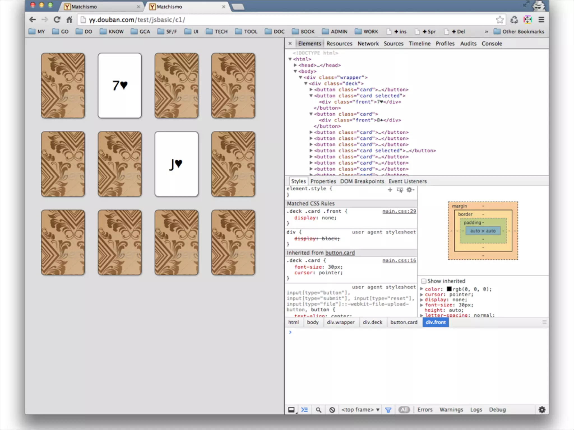This screenshot has height=430, width=574.
Task: Follow the button.card inherited link
Action: tap(340, 253)
